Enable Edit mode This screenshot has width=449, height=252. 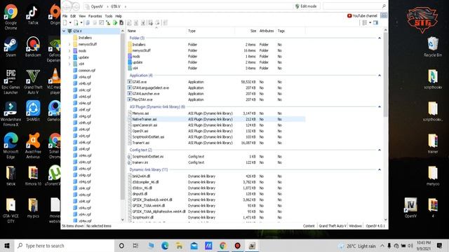tap(306, 6)
